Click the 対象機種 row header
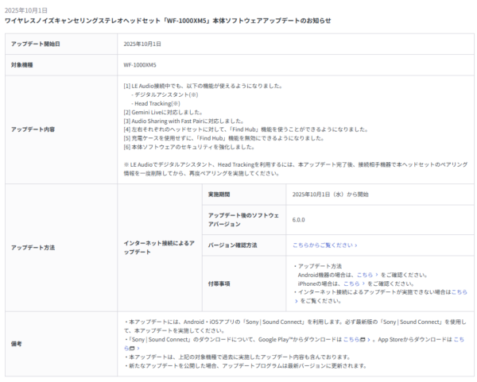This screenshot has height=382, width=477. pos(22,64)
